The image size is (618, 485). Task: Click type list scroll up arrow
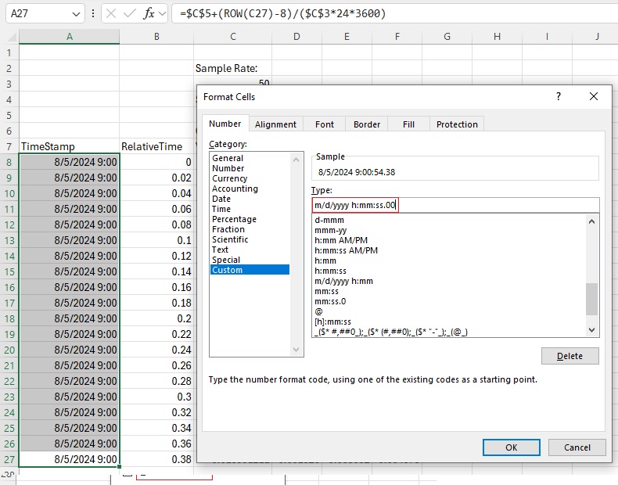point(591,221)
